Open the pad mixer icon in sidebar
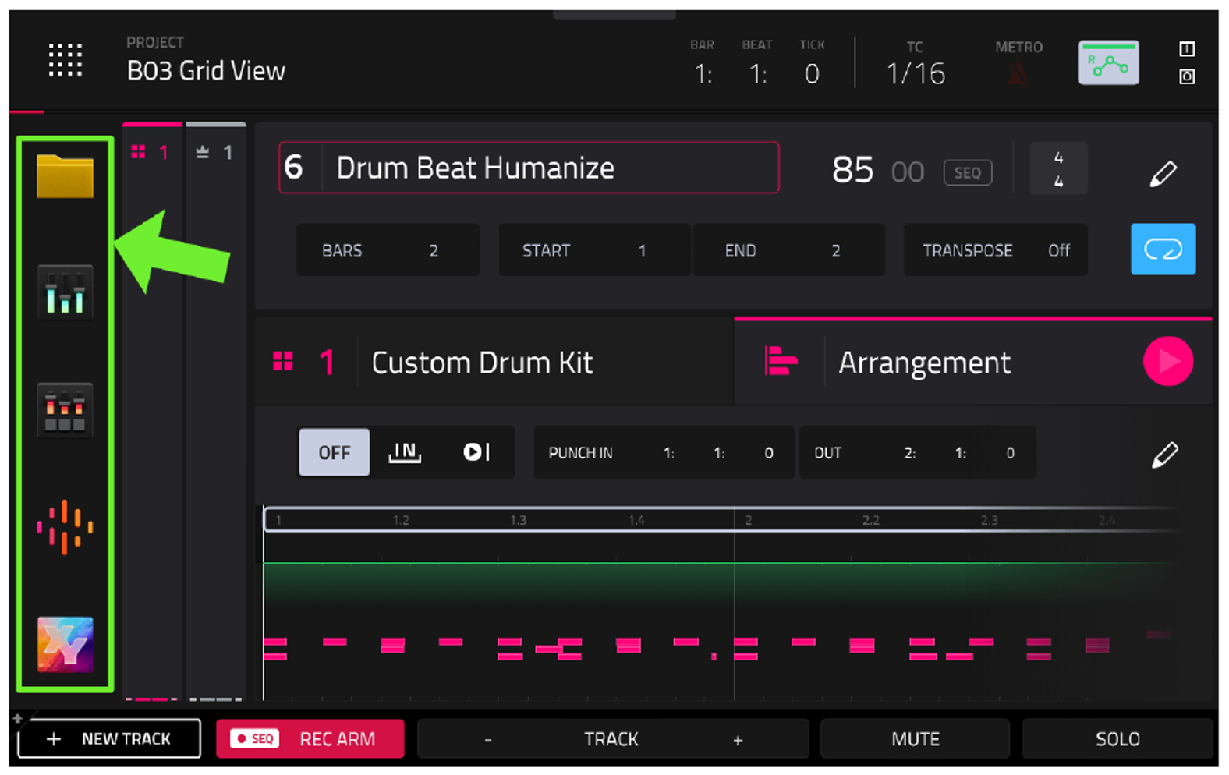 coord(65,409)
